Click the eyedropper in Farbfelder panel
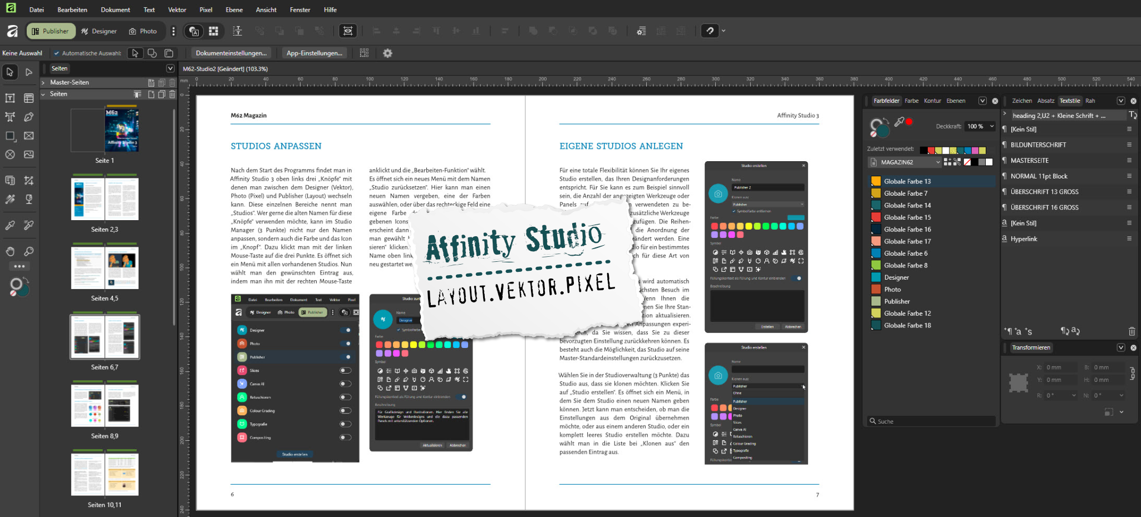This screenshot has width=1141, height=517. click(899, 122)
